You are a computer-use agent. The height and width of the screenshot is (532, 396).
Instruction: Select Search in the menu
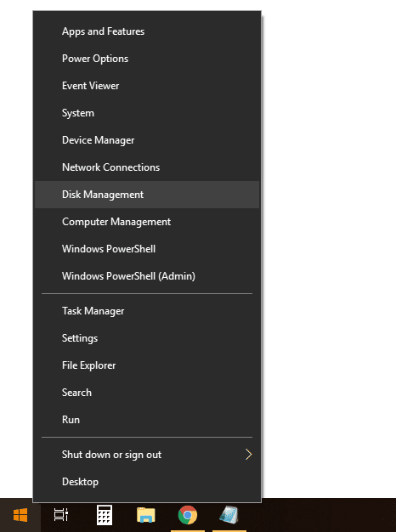pyautogui.click(x=147, y=393)
